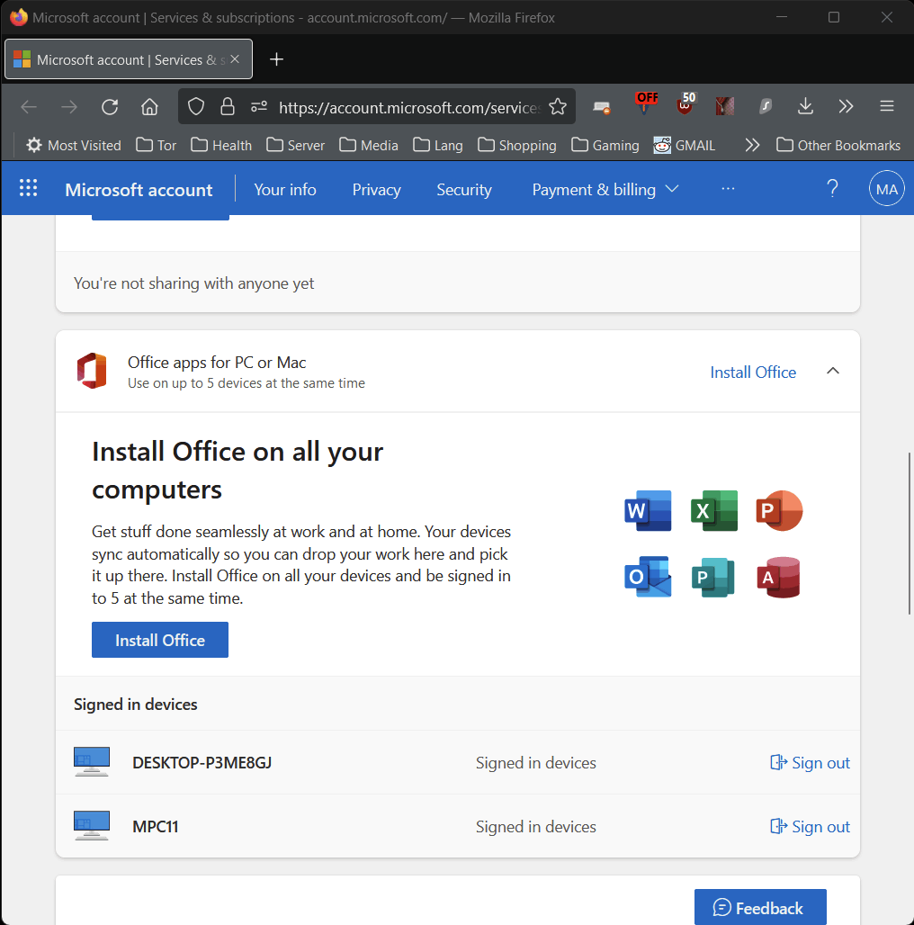Click the Outlook app icon

click(x=648, y=577)
